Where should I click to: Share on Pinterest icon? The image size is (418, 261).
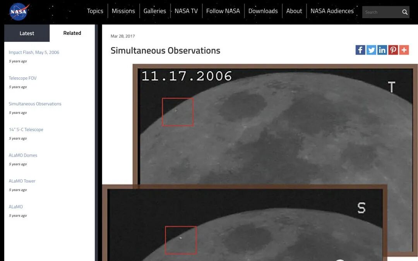[393, 50]
